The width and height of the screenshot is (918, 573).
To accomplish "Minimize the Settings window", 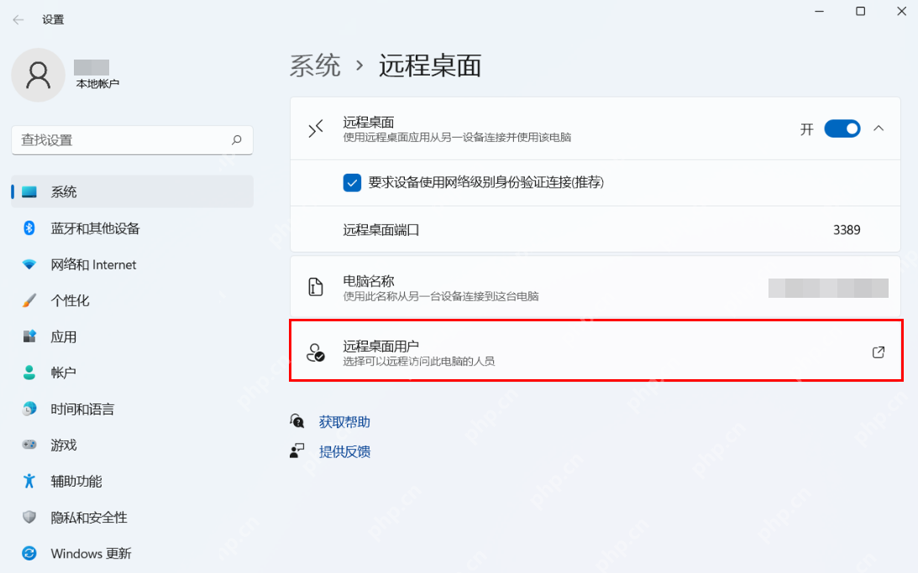I will (819, 11).
